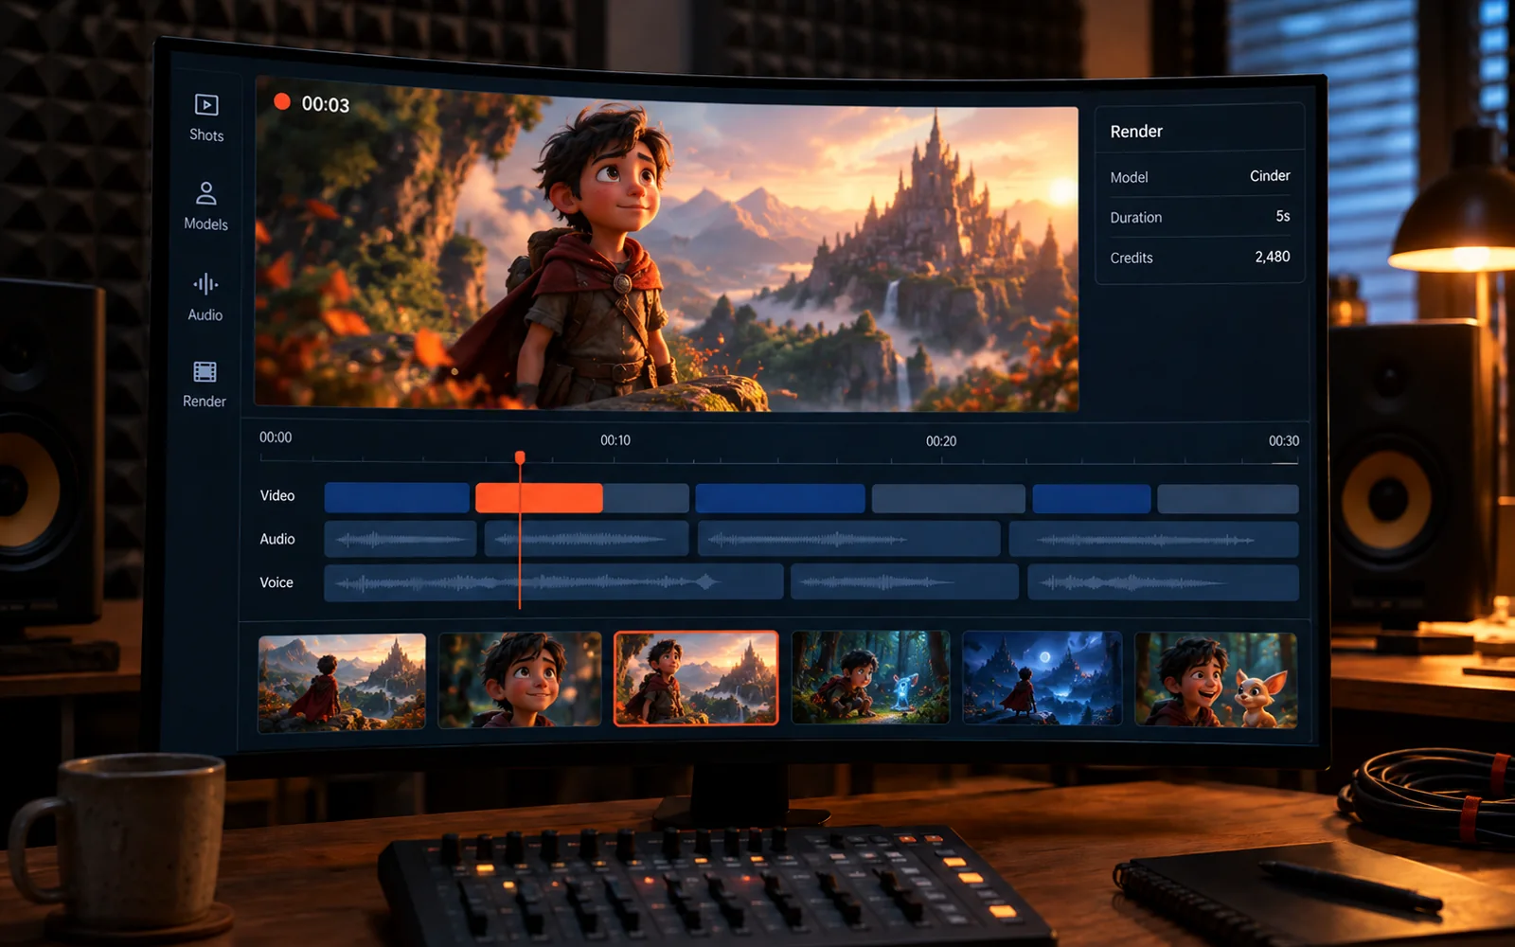This screenshot has width=1515, height=947.
Task: Click the red recording indicator dot
Action: tap(282, 101)
